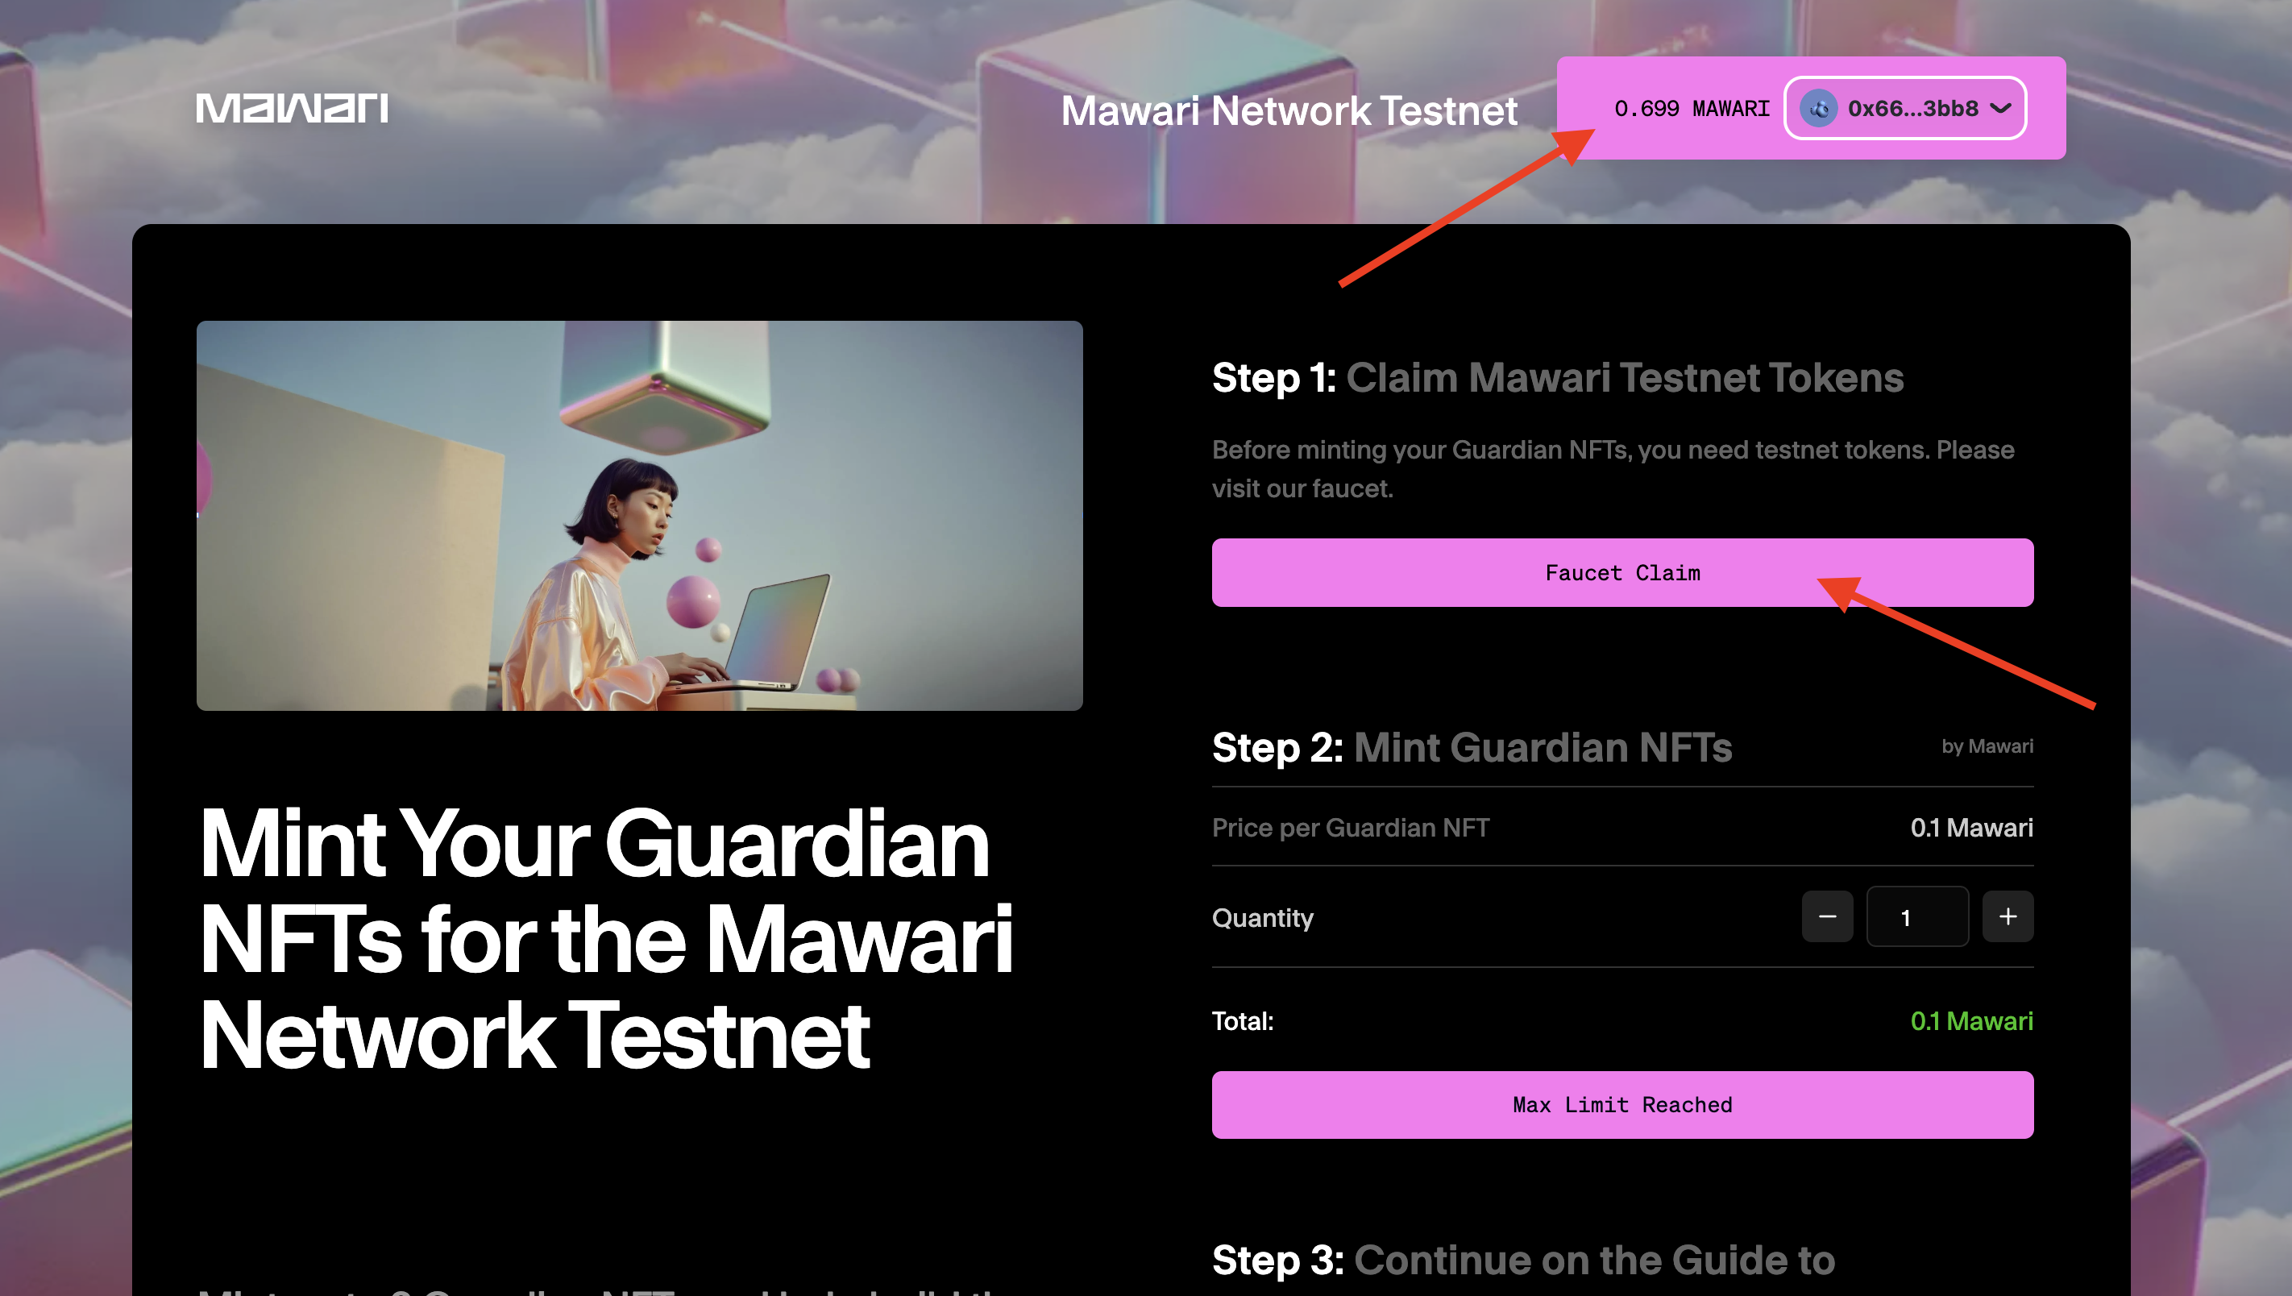Focus the quantity input field

[x=1916, y=916]
